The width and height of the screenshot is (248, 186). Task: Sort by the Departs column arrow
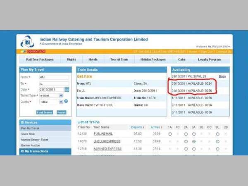pyautogui.click(x=143, y=127)
